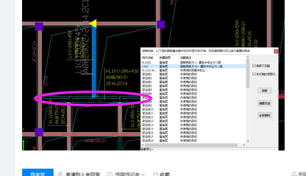Expand the 提醒提问者 dropdown
The image size is (306, 176).
click(130, 174)
